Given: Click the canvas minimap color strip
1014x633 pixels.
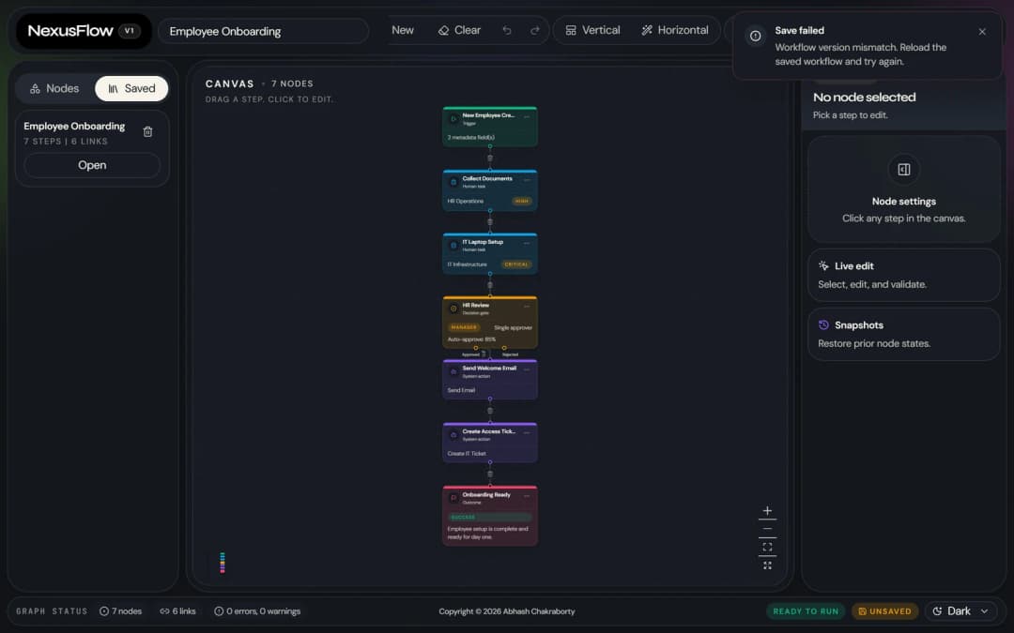Looking at the screenshot, I should point(223,563).
